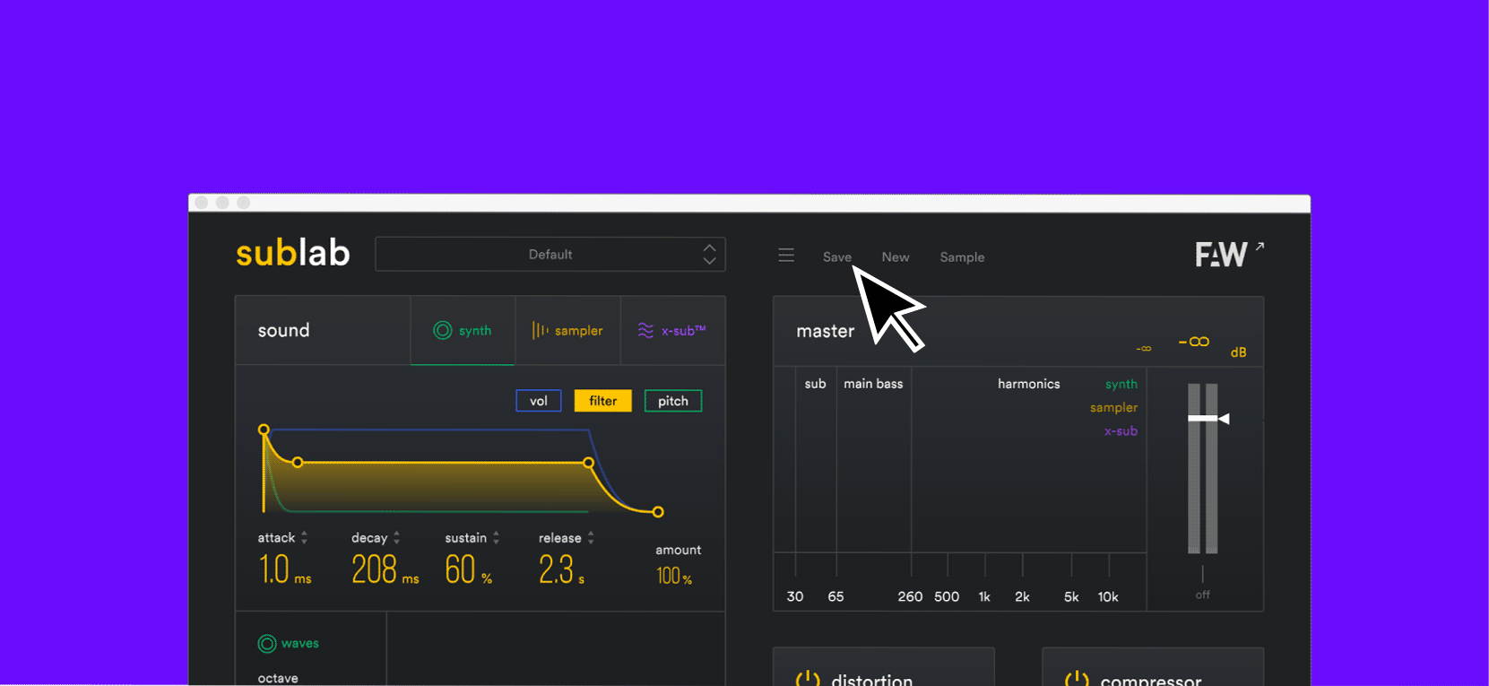1489x686 pixels.
Task: Toggle the distortion power icon
Action: (808, 680)
